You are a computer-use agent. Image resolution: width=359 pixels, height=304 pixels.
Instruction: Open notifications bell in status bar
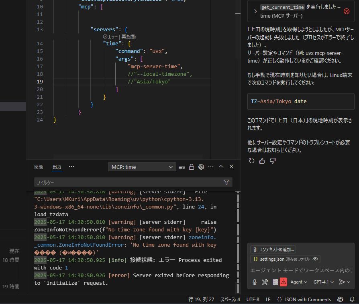pyautogui.click(x=352, y=300)
